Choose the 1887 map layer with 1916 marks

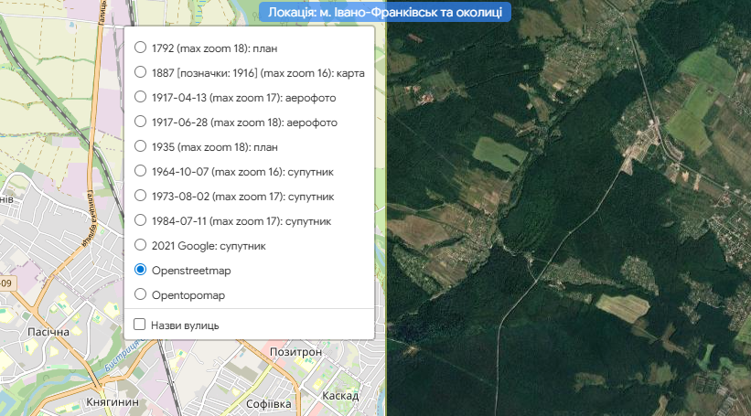[140, 72]
